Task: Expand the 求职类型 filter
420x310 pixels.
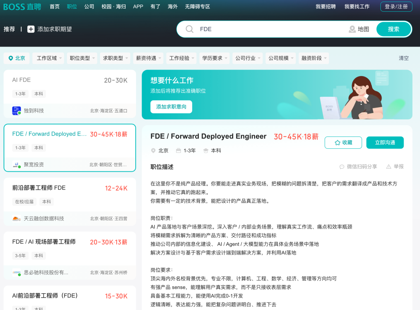Action: pos(115,58)
